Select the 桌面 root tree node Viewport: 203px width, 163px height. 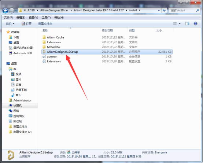coord(12,64)
